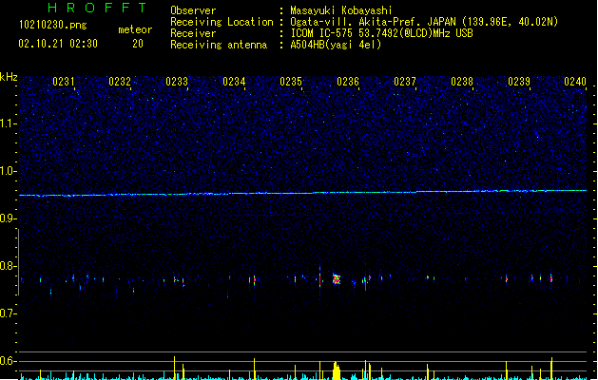Viewport: 598px width, 380px height.
Task: Click the kHz axis unit label
Action: (9, 77)
